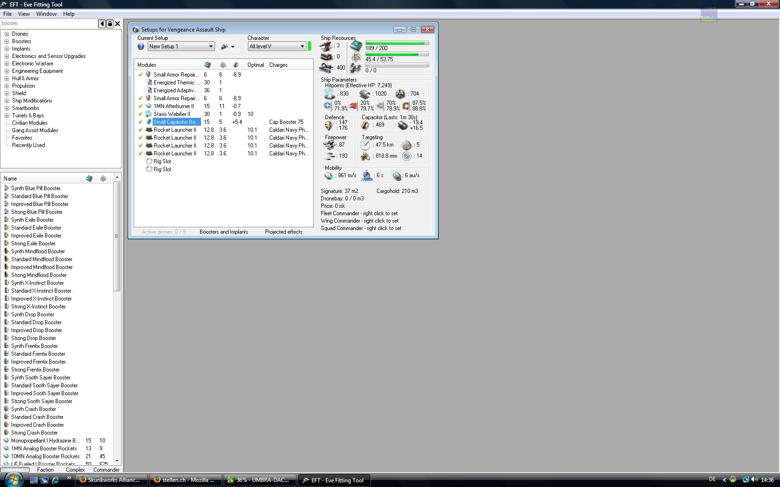Switch to stellen.ch Mozilla taskbar window
The image size is (780, 487).
tap(186, 480)
